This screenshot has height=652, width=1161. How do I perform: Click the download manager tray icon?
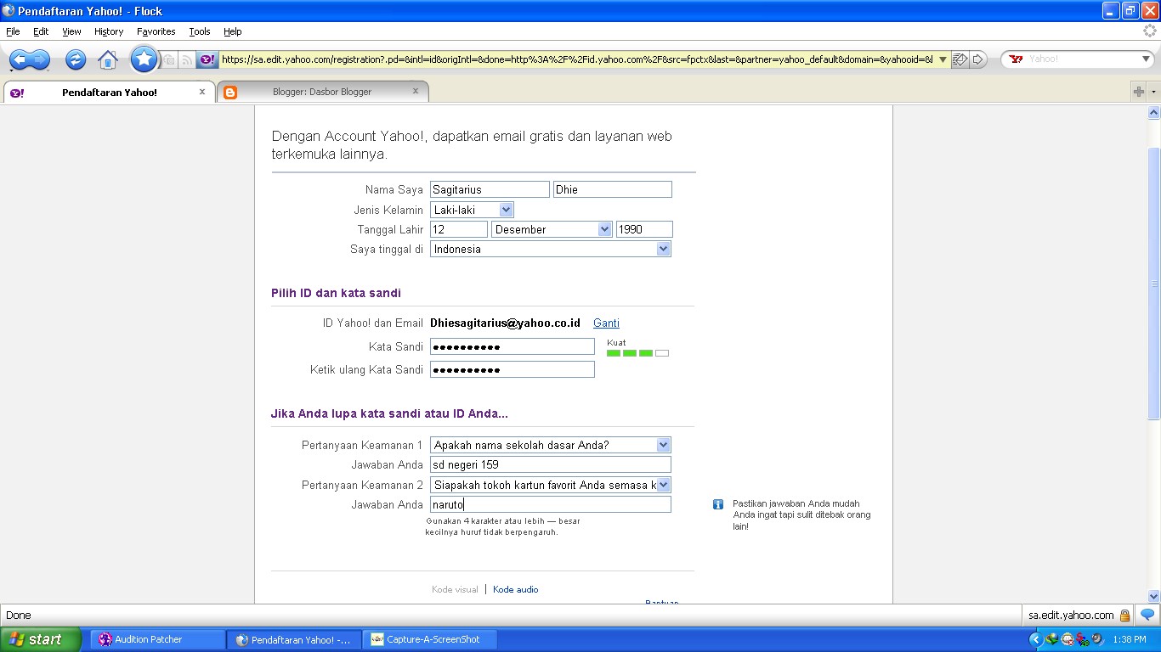(x=1051, y=639)
